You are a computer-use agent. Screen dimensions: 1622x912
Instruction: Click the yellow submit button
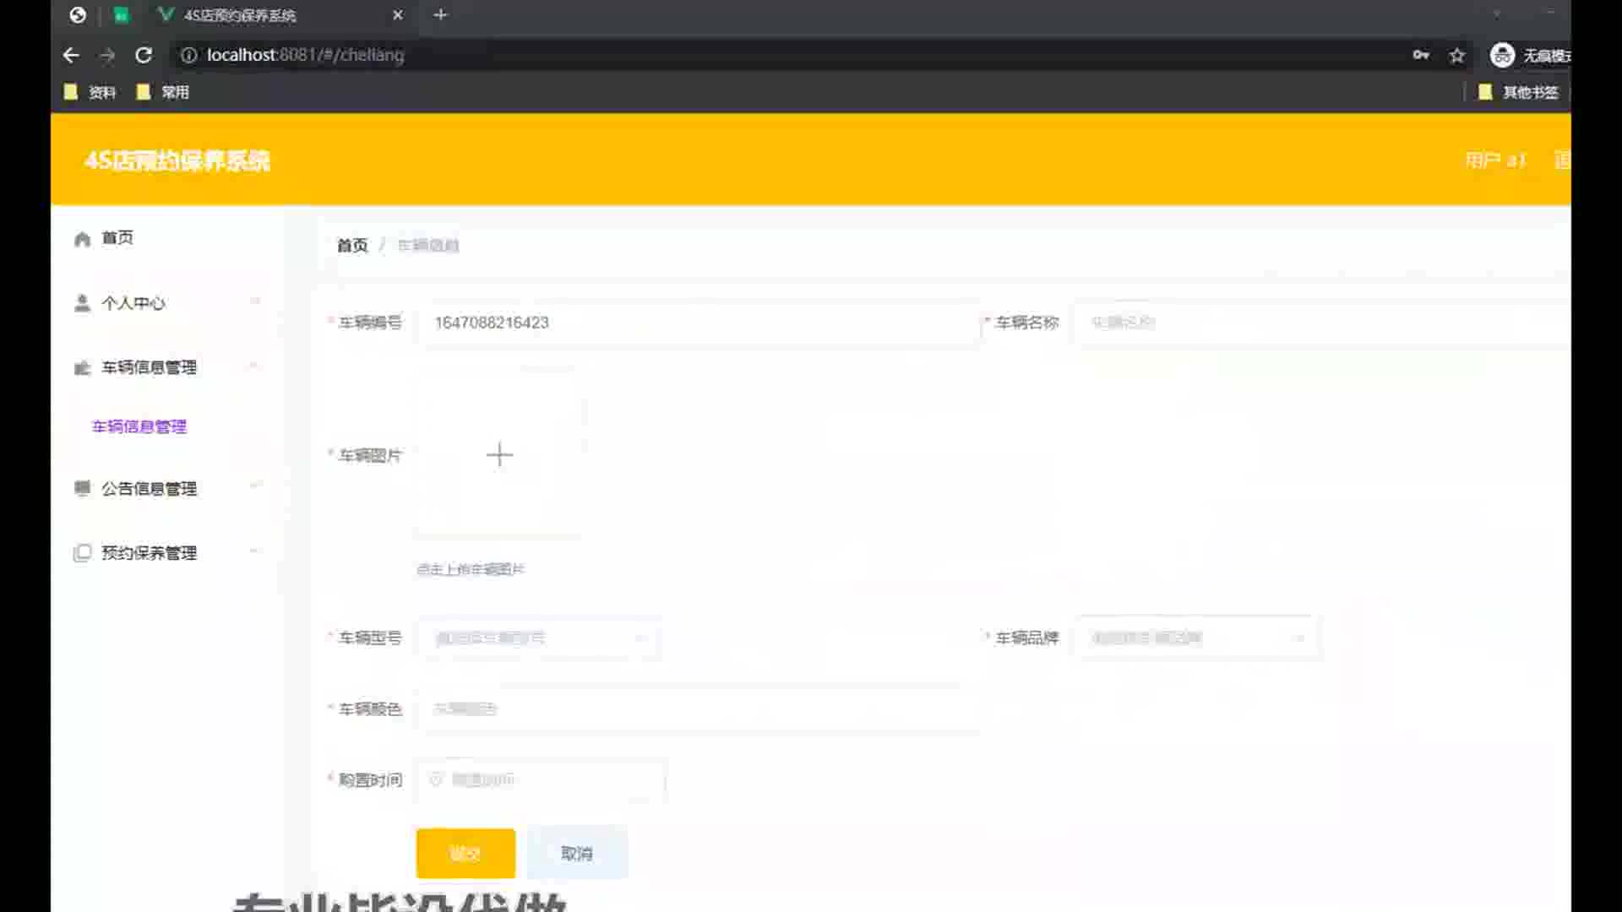coord(465,853)
